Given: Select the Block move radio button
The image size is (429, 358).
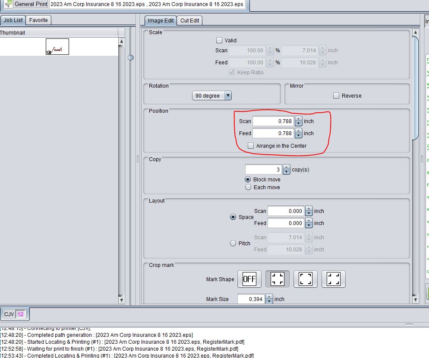Looking at the screenshot, I should [248, 179].
